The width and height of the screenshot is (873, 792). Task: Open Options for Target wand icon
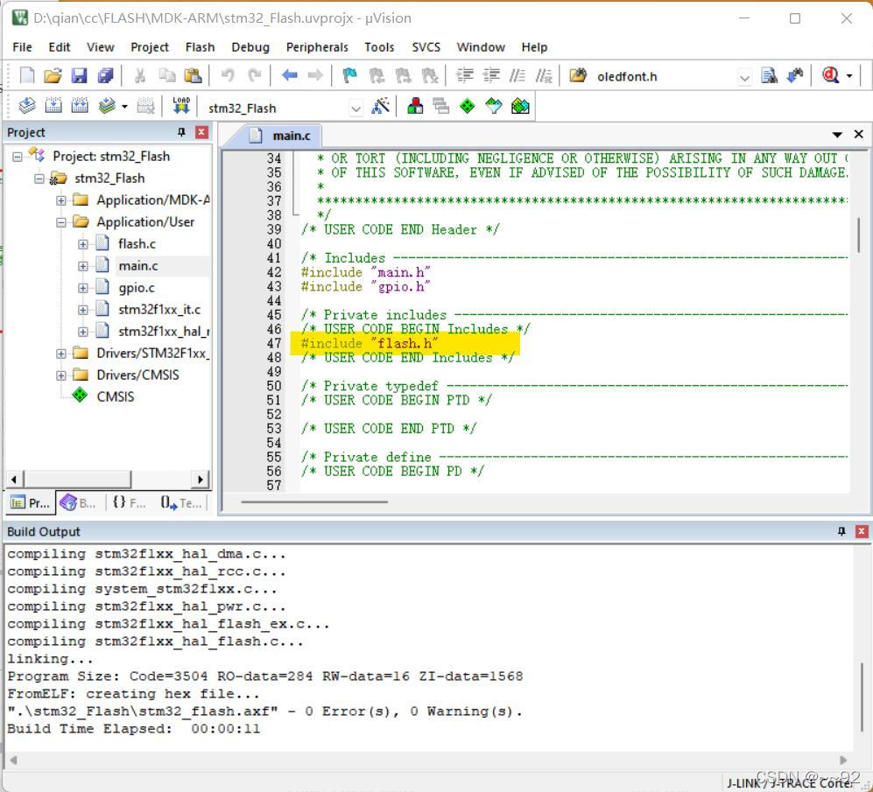(x=380, y=106)
